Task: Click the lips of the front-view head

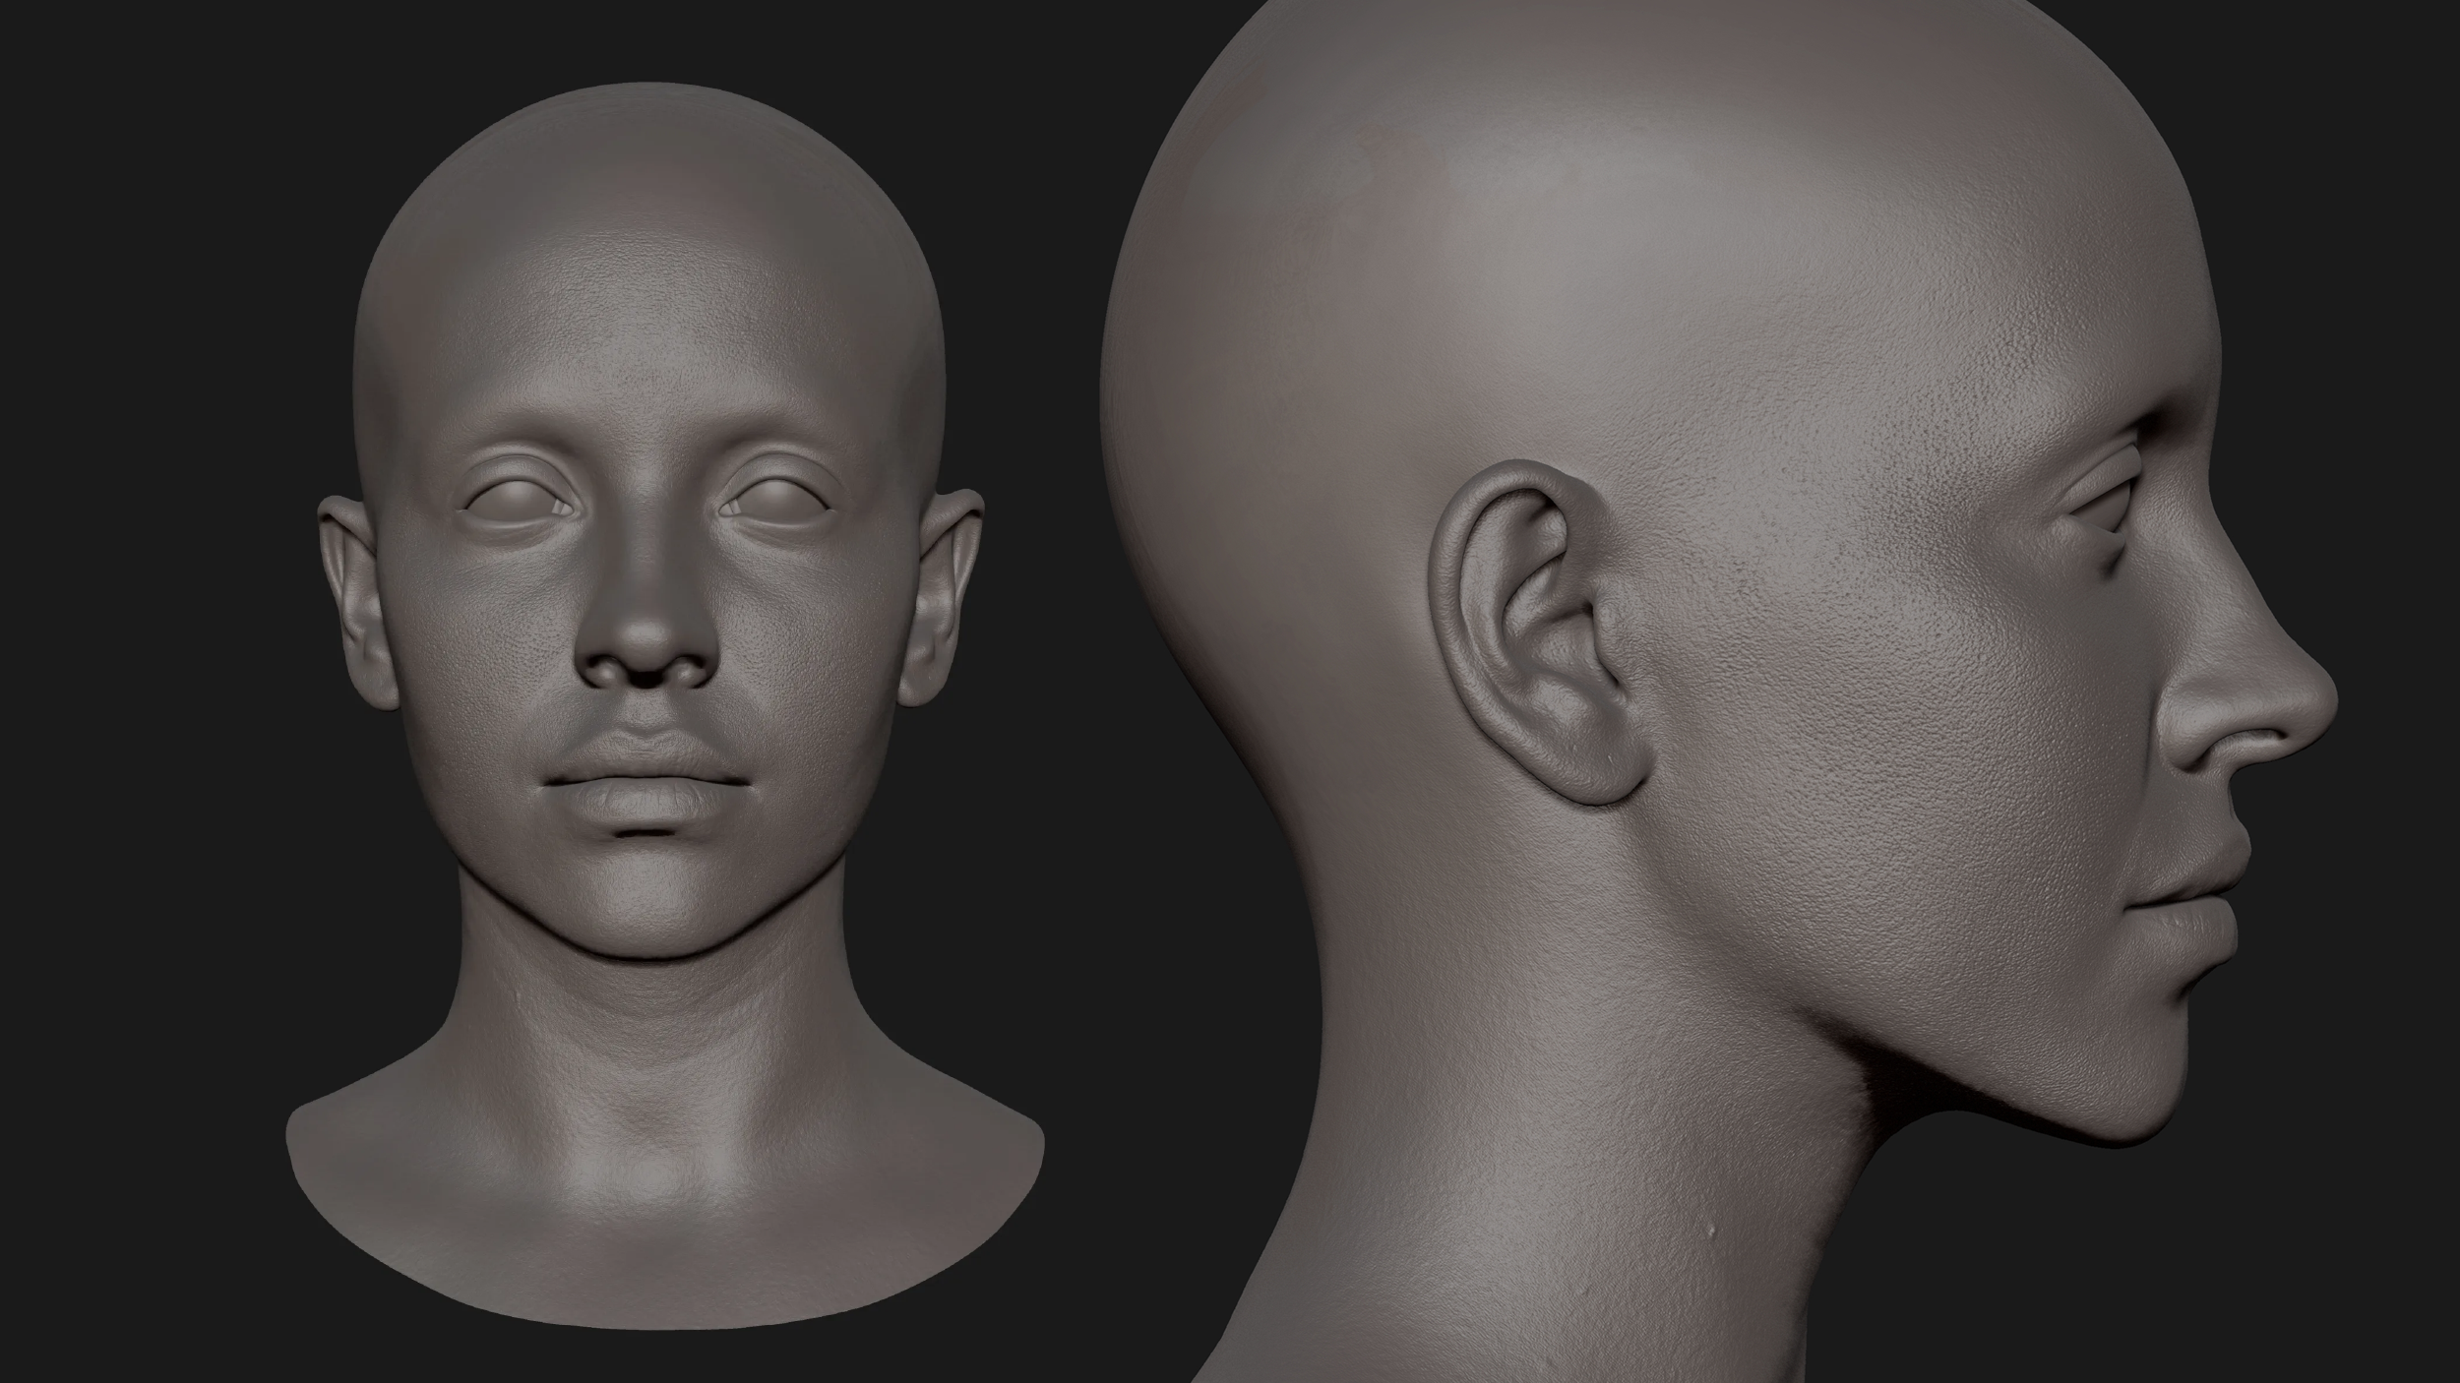Action: pos(645,784)
